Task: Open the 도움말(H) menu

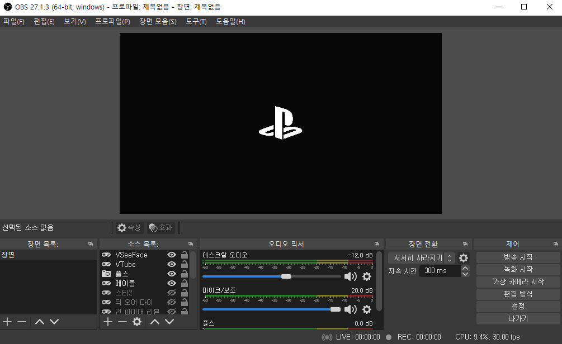Action: click(230, 21)
